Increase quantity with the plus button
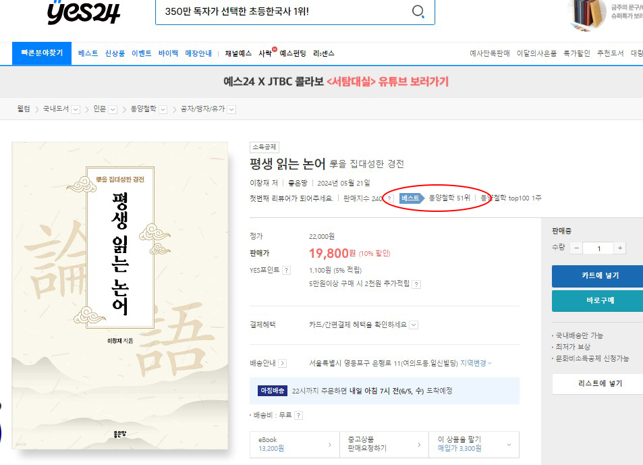The height and width of the screenshot is (465, 643). click(620, 248)
